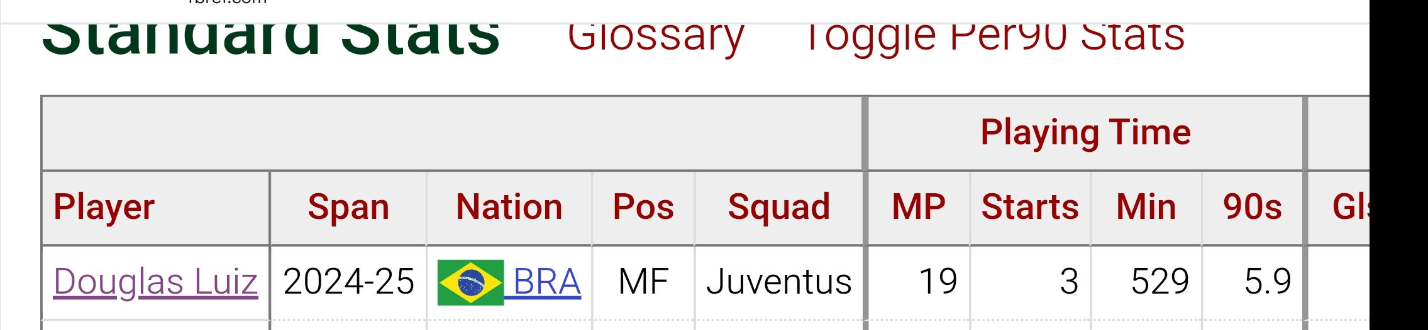Screen dimensions: 1428x330
Task: Click the Brazil flag icon
Action: [x=470, y=282]
